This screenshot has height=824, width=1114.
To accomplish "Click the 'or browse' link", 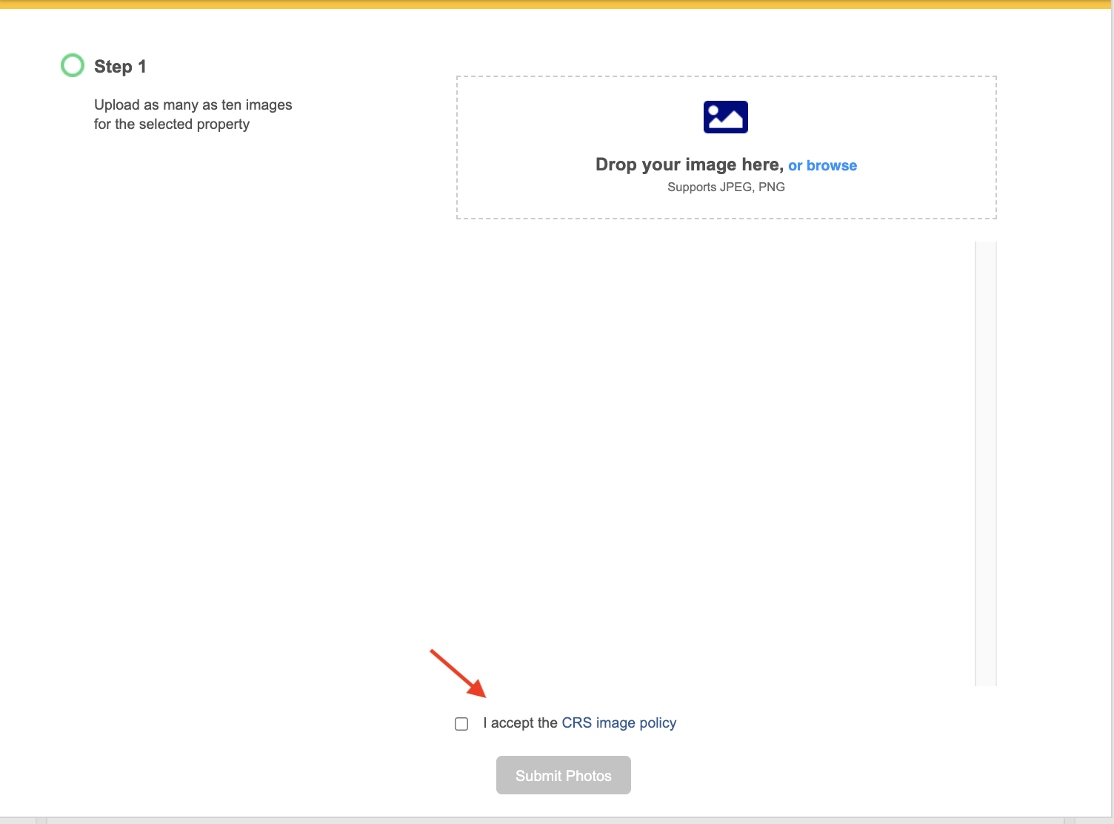I will point(822,165).
